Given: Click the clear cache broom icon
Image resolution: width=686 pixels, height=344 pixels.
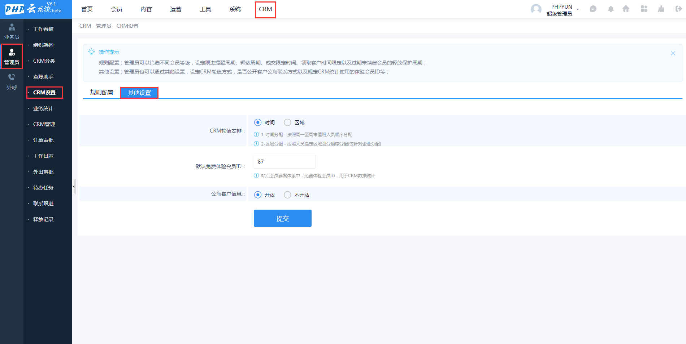Looking at the screenshot, I should point(661,9).
